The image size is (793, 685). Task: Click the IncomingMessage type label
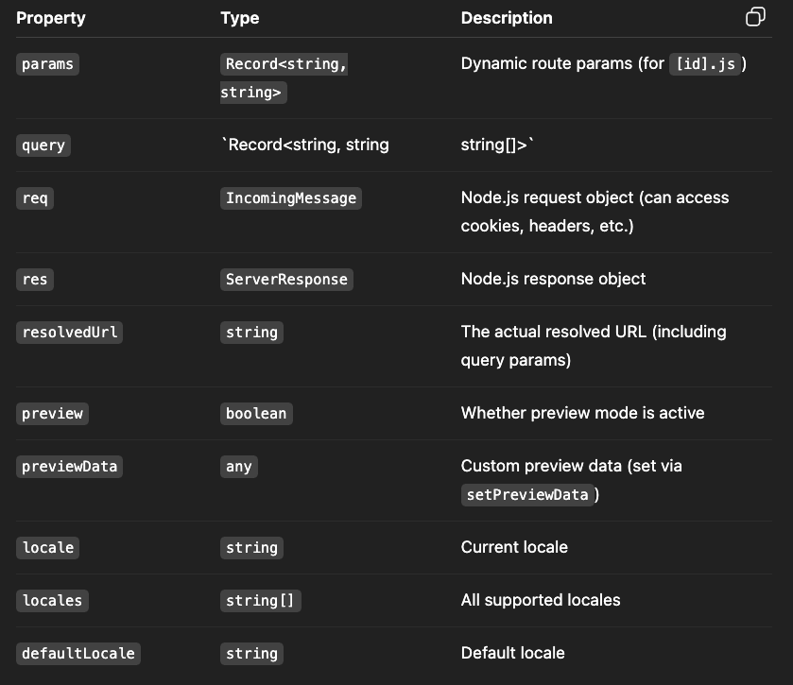point(291,197)
